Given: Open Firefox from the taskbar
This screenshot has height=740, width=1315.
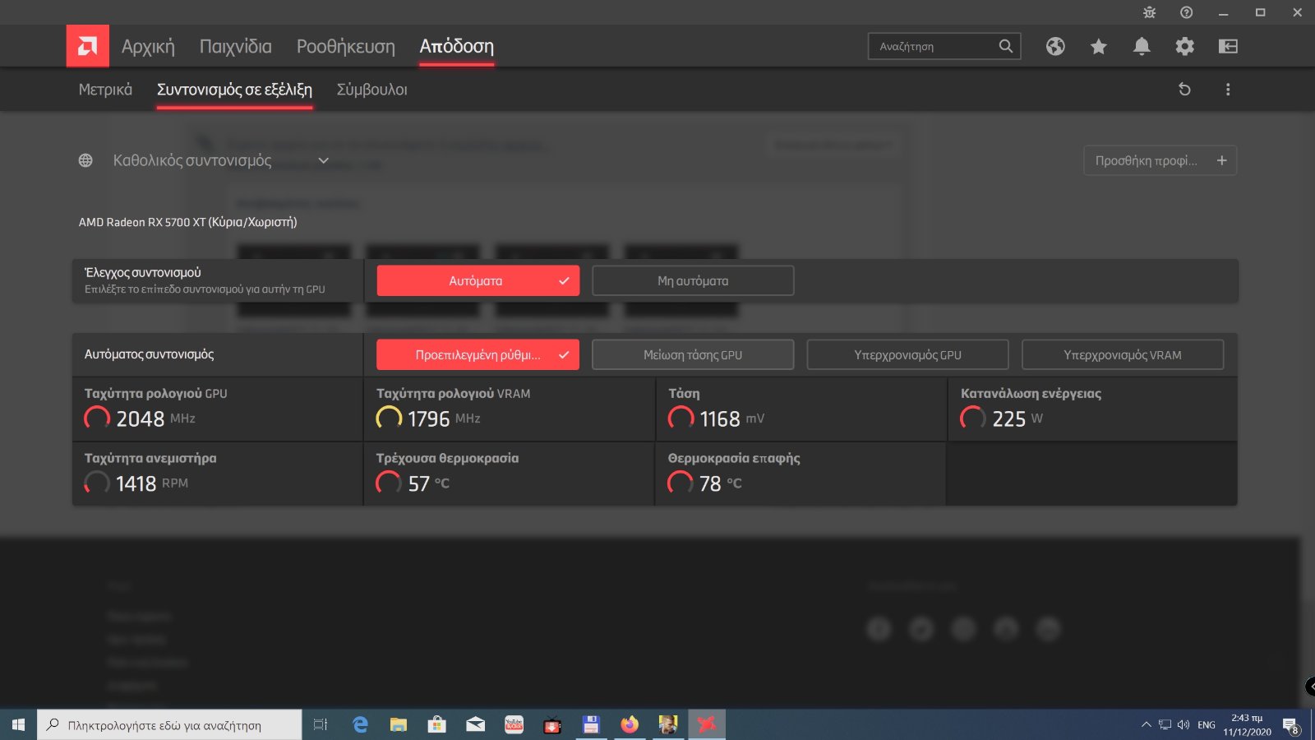Looking at the screenshot, I should 630,724.
